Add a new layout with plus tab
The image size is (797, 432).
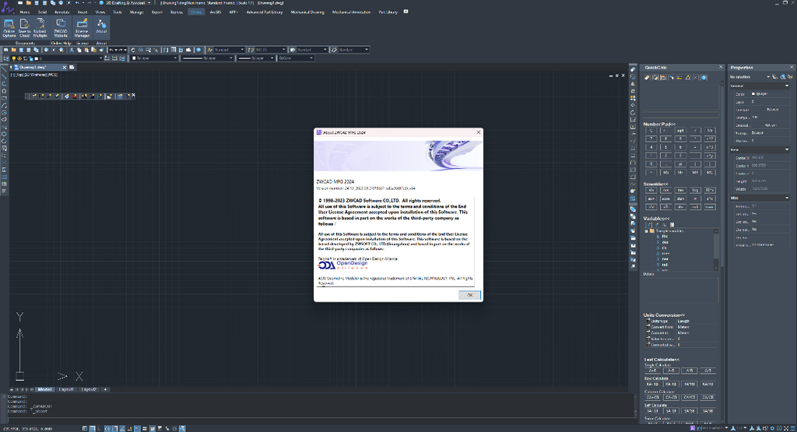tap(105, 389)
